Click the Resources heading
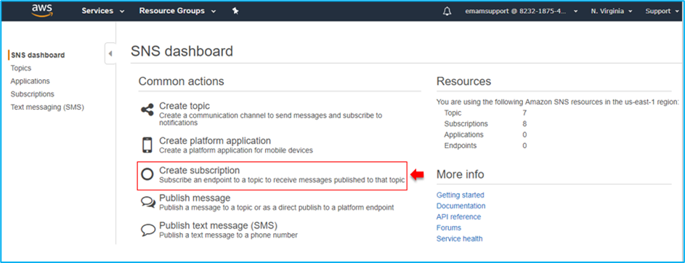 [x=463, y=81]
